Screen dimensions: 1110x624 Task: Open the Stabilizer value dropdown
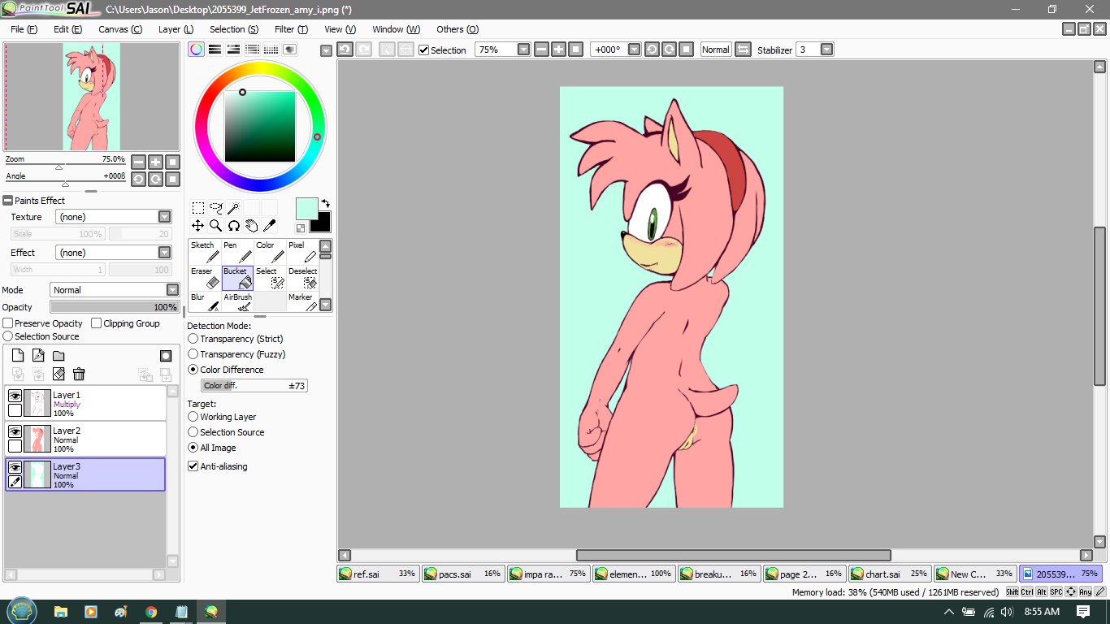826,50
